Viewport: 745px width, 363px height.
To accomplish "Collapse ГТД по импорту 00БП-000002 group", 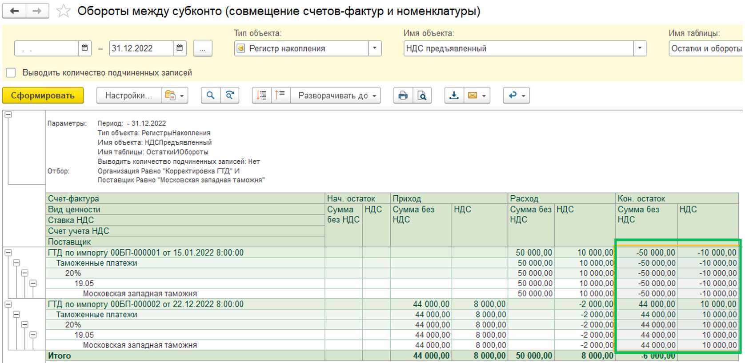I will pyautogui.click(x=8, y=304).
